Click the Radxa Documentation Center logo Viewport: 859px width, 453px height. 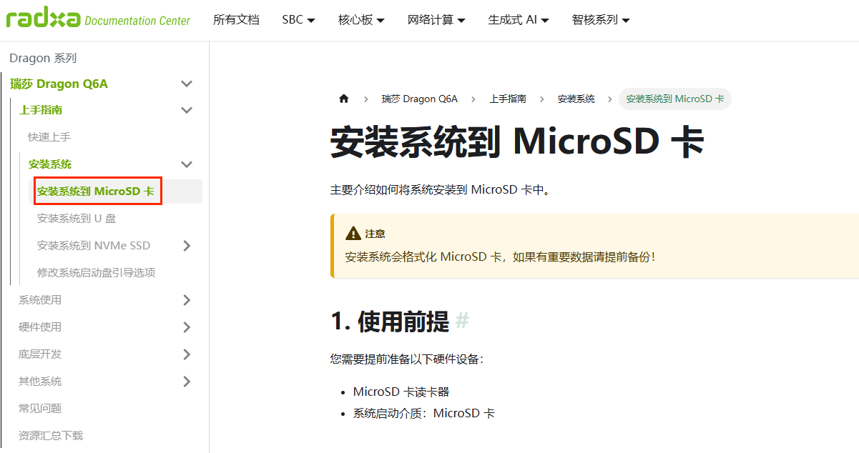click(98, 19)
